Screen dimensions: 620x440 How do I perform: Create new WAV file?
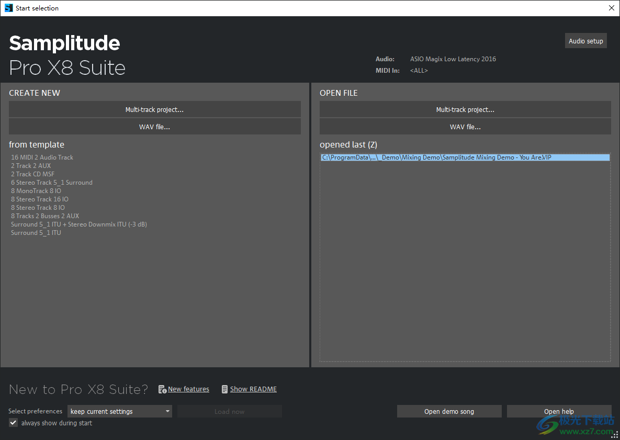pos(154,127)
